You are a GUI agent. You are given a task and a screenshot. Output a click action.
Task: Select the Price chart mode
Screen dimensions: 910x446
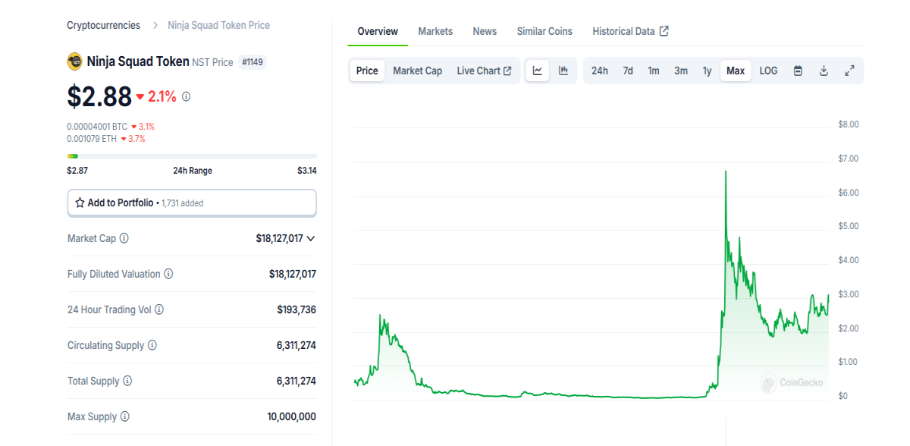[367, 71]
